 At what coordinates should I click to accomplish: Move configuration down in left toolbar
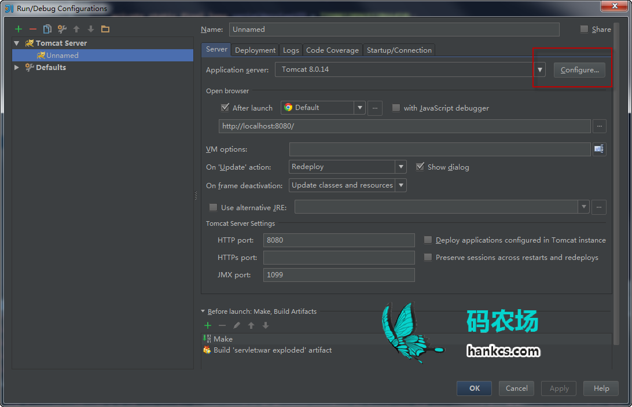(91, 29)
